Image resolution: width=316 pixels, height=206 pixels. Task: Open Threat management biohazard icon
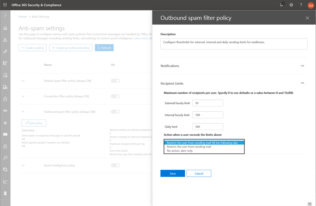5,123
